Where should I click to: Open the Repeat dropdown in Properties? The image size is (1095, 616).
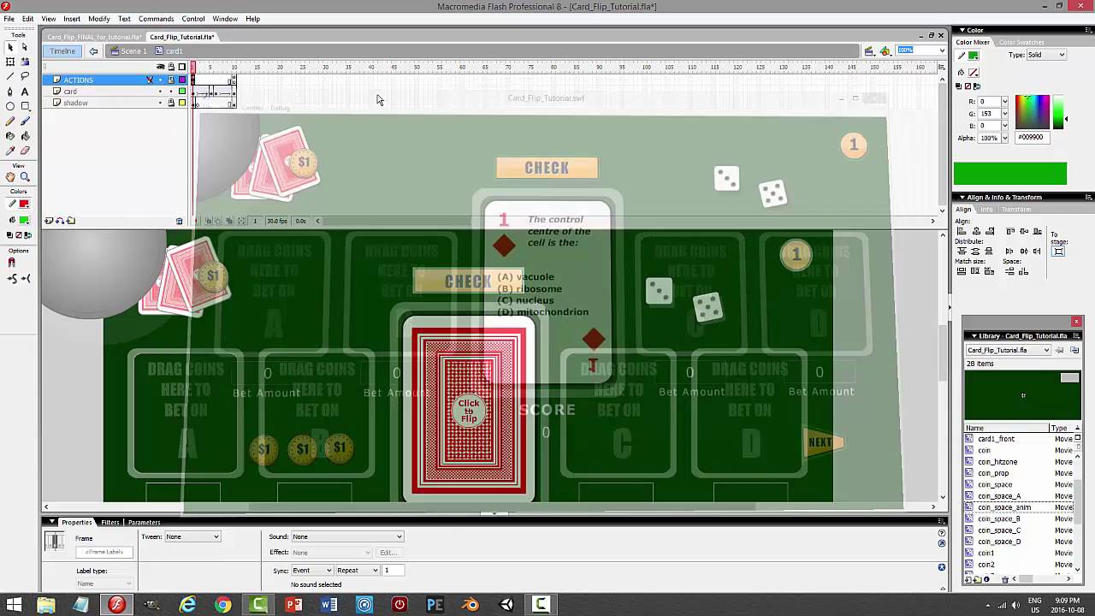pyautogui.click(x=358, y=570)
